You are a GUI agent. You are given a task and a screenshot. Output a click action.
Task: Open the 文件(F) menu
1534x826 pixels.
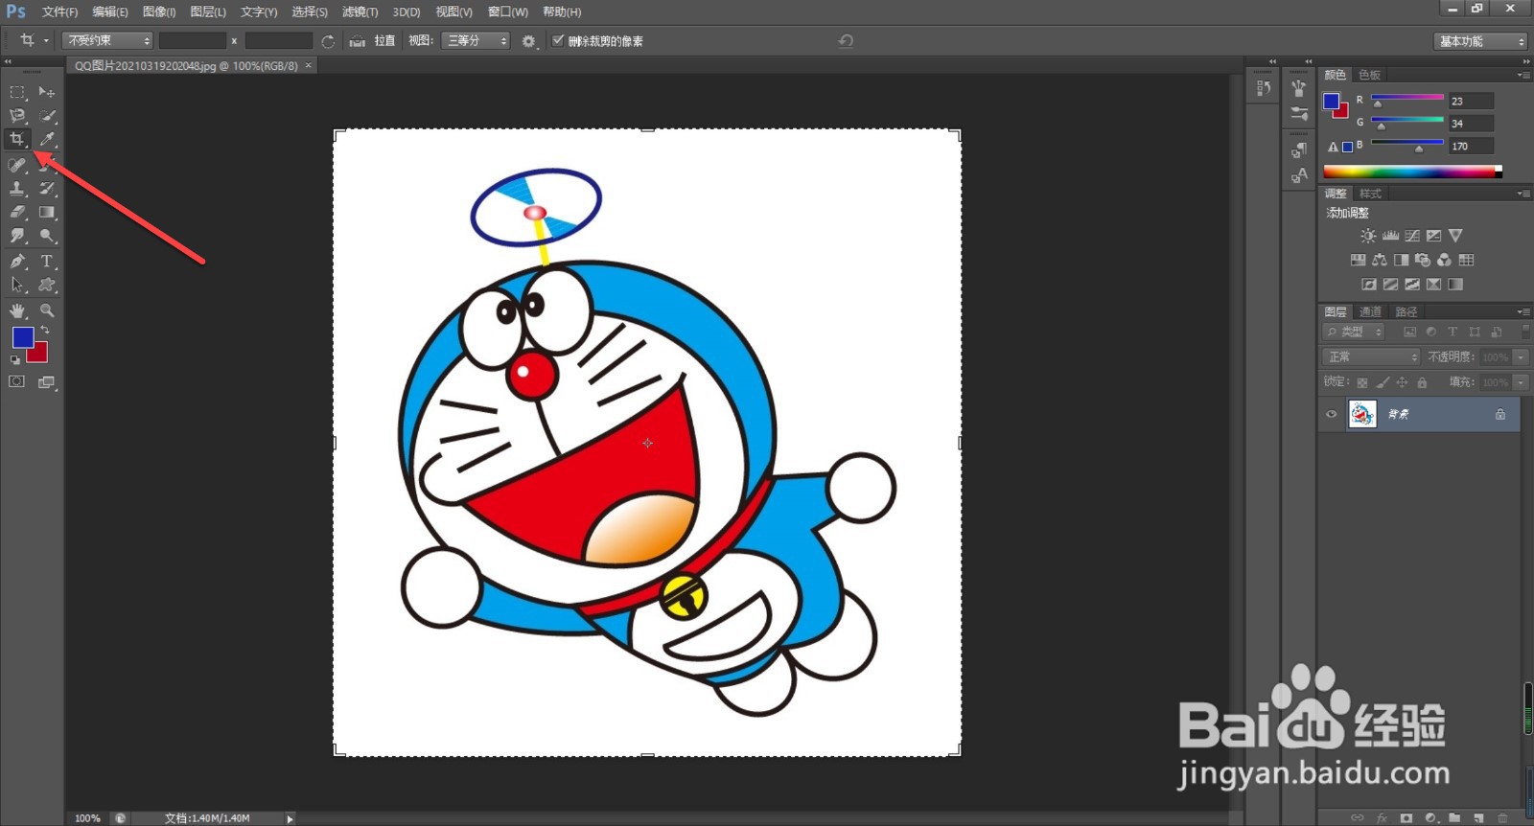point(59,11)
